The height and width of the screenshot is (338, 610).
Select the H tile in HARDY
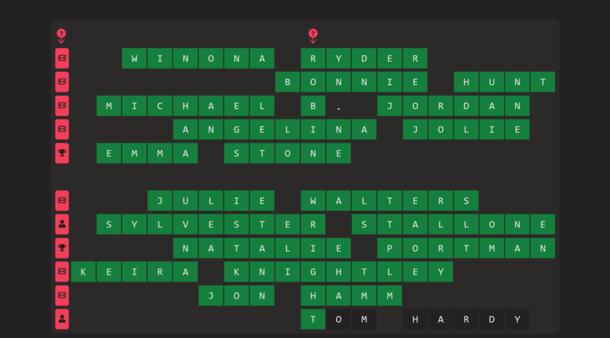[x=415, y=319]
